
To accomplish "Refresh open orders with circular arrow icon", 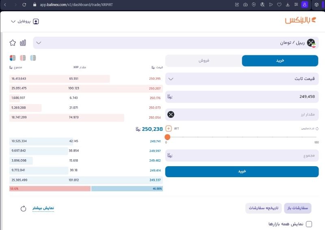I will coord(24,208).
